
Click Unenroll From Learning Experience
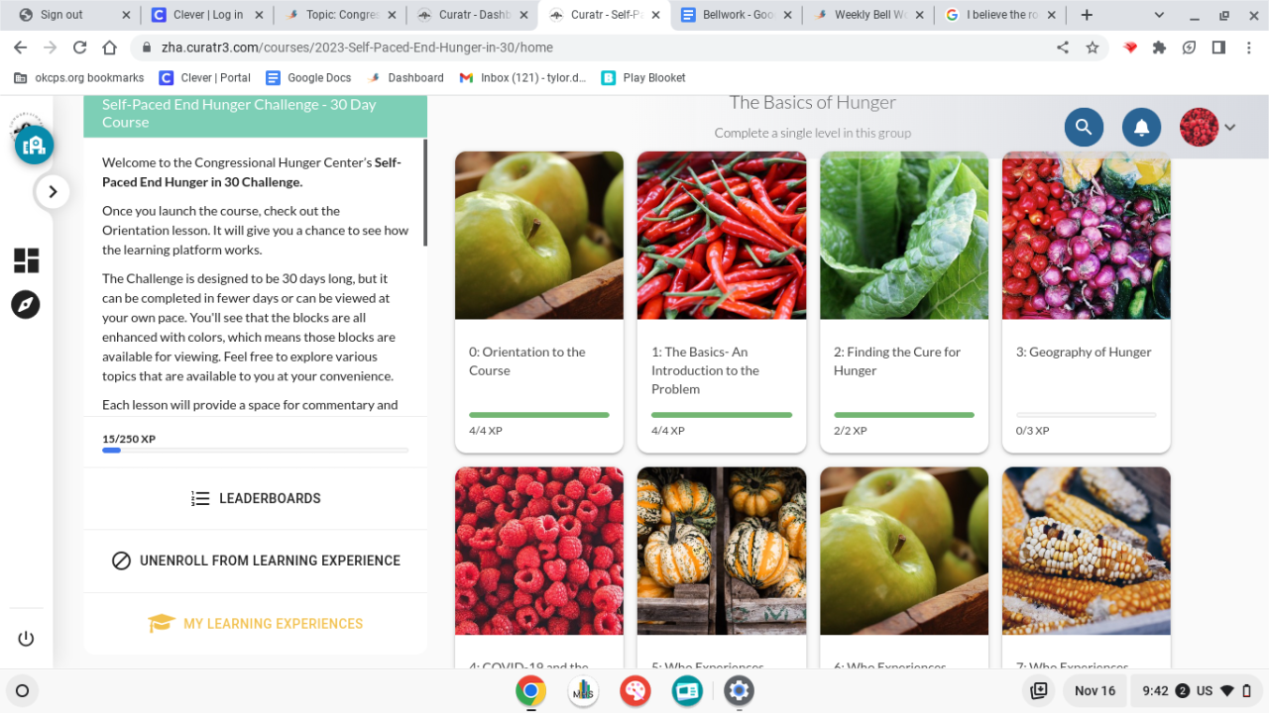click(x=256, y=560)
